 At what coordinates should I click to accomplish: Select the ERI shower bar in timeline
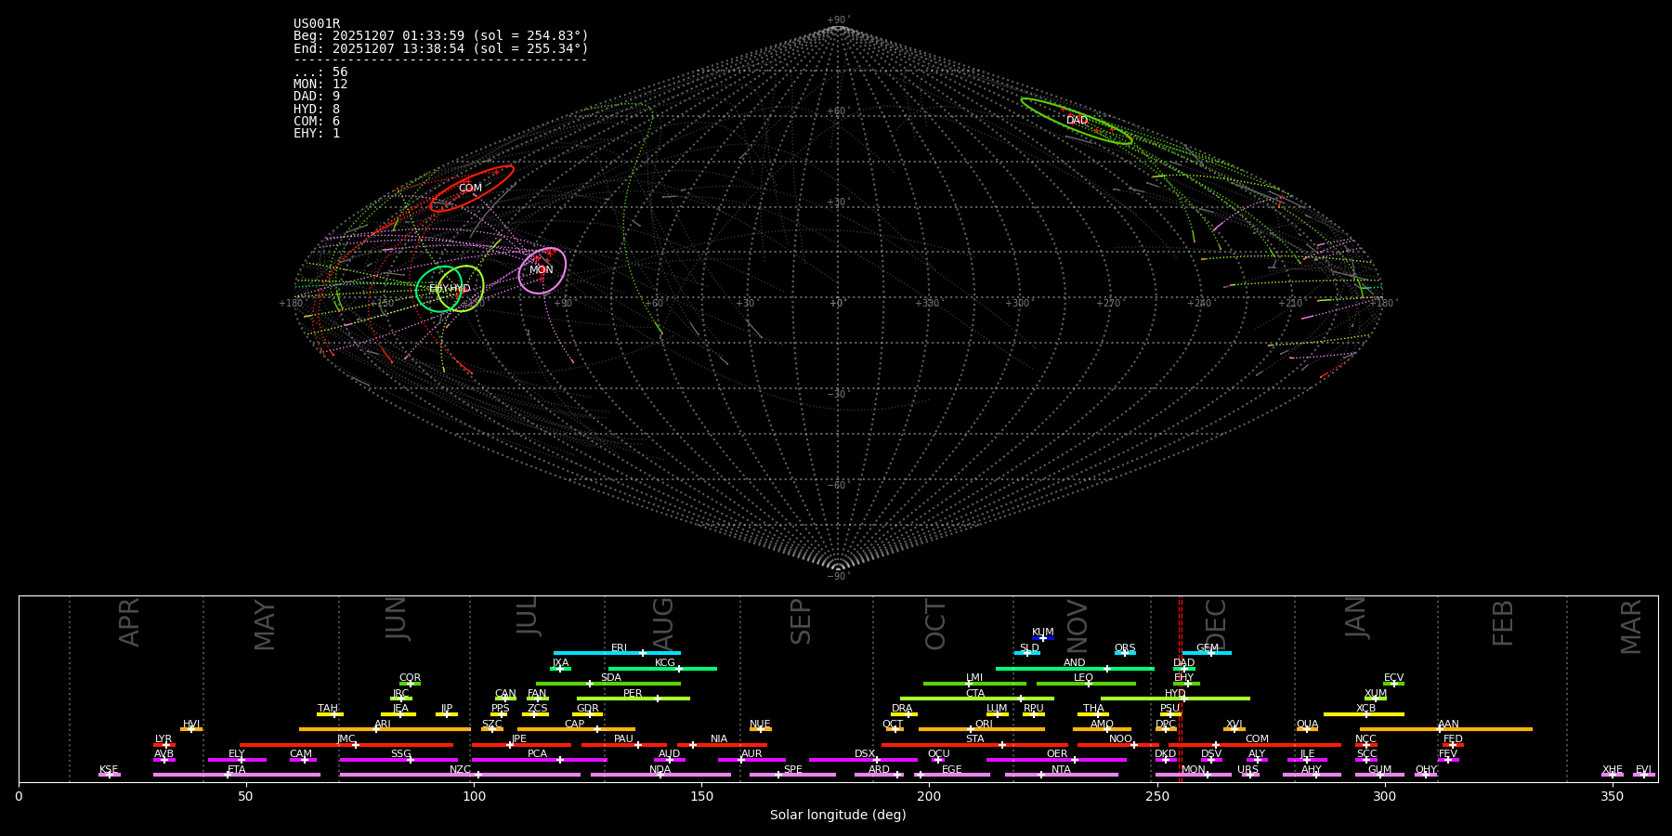pos(617,653)
